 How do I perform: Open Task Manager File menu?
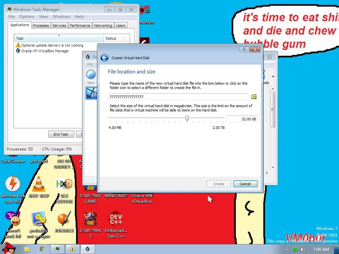click(11, 17)
